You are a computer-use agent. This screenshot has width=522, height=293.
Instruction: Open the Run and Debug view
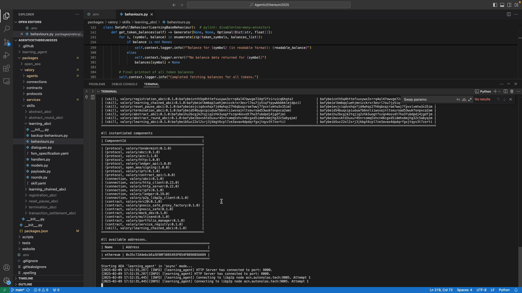[7, 55]
